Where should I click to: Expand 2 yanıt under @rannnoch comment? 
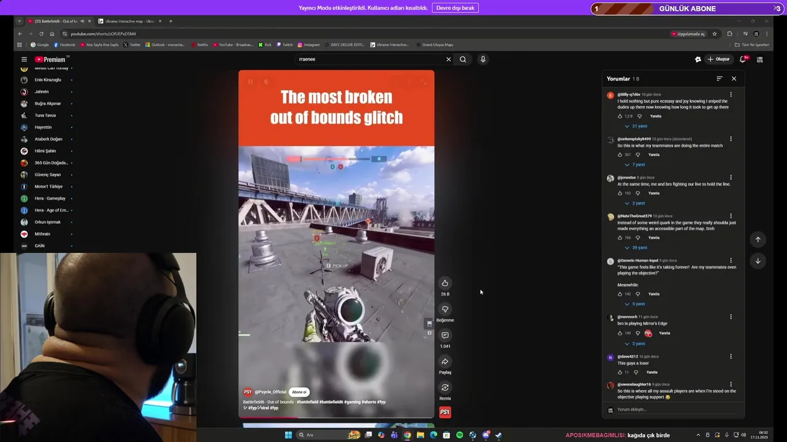point(635,343)
